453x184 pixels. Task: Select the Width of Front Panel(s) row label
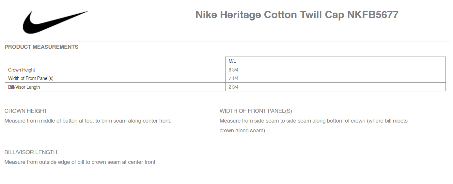point(31,78)
